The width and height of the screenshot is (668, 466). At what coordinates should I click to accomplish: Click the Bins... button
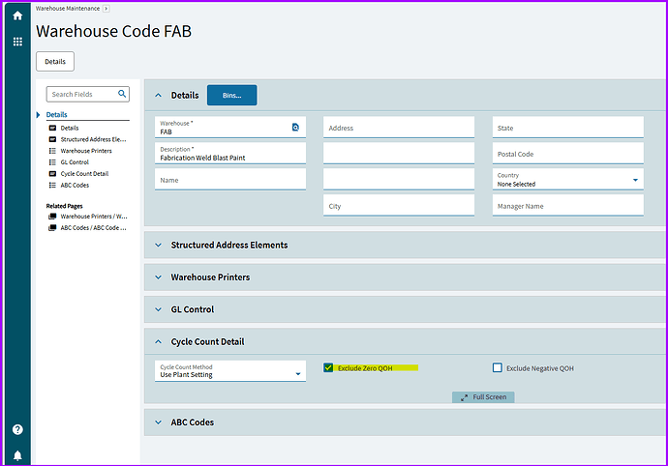tap(231, 96)
